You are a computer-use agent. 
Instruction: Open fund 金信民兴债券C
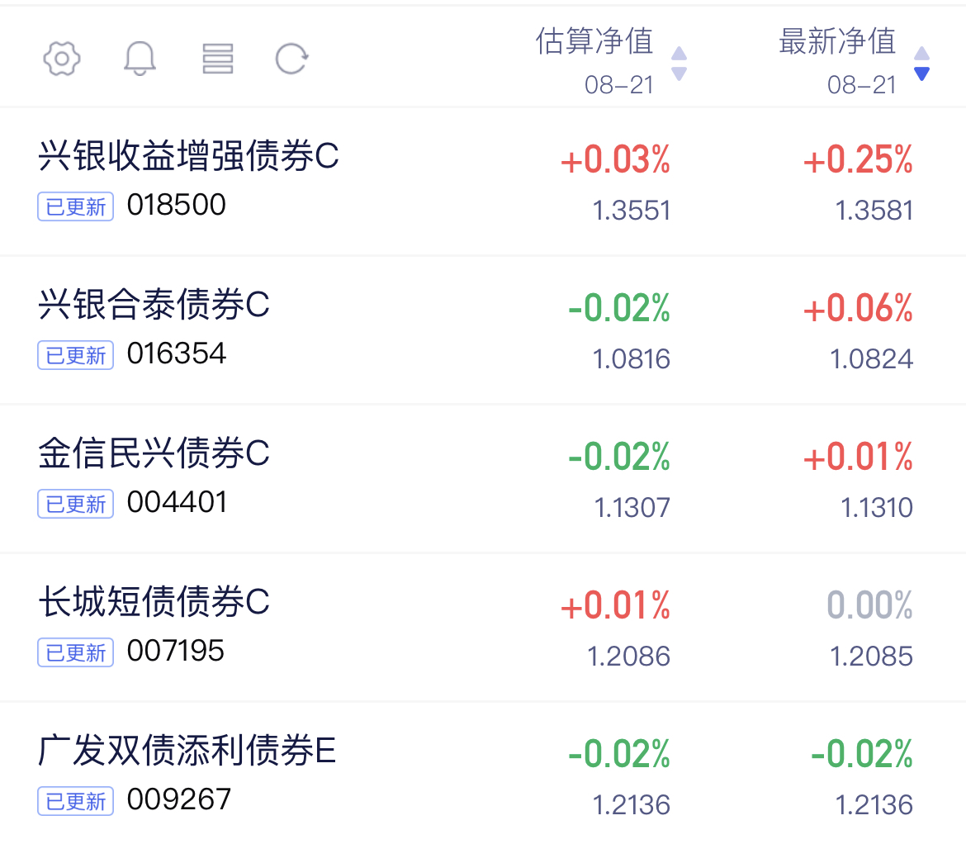pyautogui.click(x=154, y=453)
